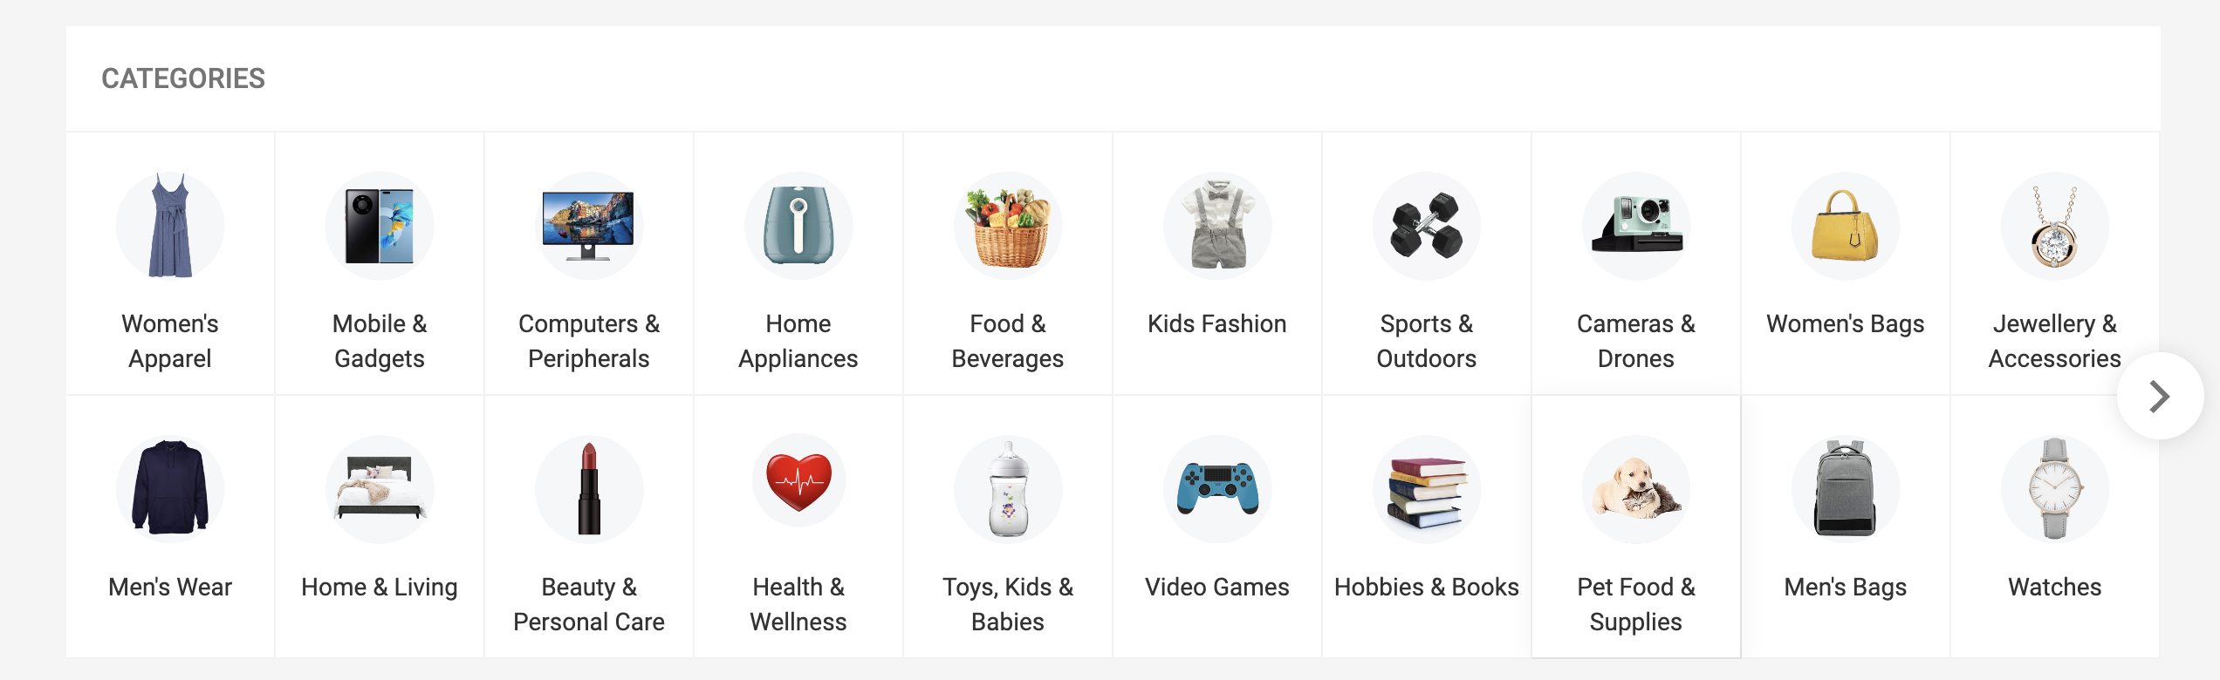Click the Toys, Kids & Babies label
Screen dimensions: 2220x680
1008,604
